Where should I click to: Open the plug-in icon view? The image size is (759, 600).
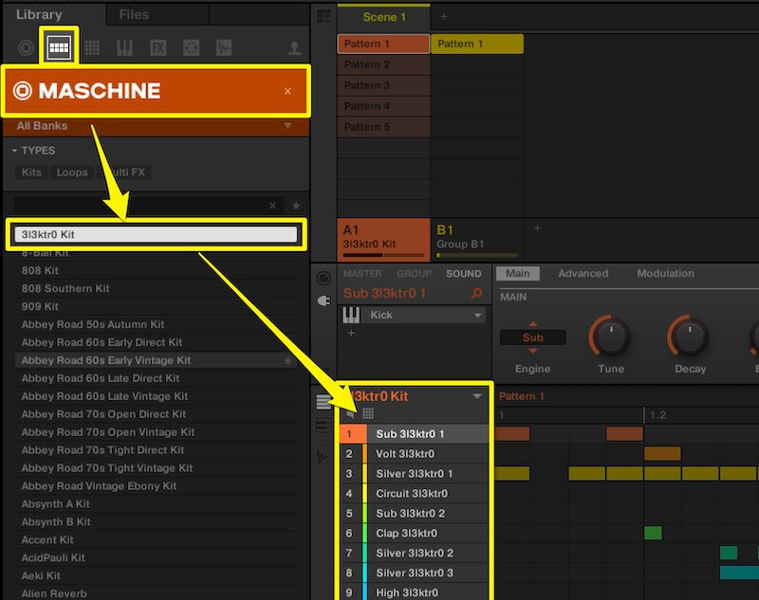(324, 300)
